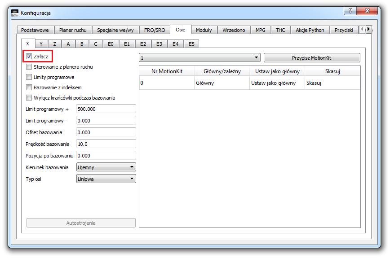Select Z axis tab
This screenshot has width=390, height=258.
tap(55, 44)
